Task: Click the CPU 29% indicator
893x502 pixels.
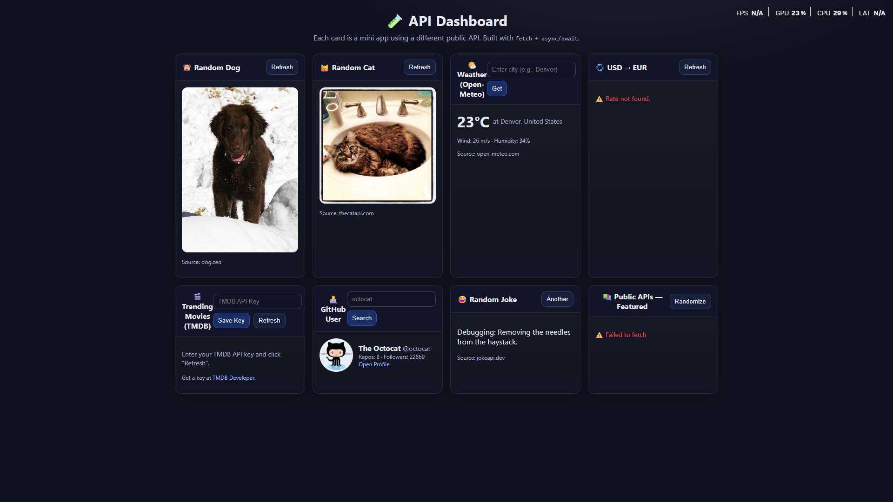Action: (832, 13)
